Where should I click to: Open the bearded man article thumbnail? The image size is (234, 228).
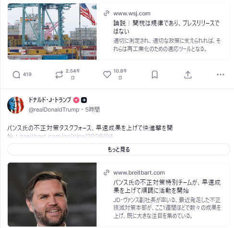click(52, 194)
